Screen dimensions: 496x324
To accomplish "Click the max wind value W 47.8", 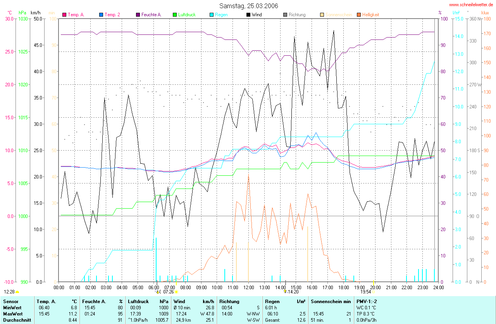I will [207, 314].
